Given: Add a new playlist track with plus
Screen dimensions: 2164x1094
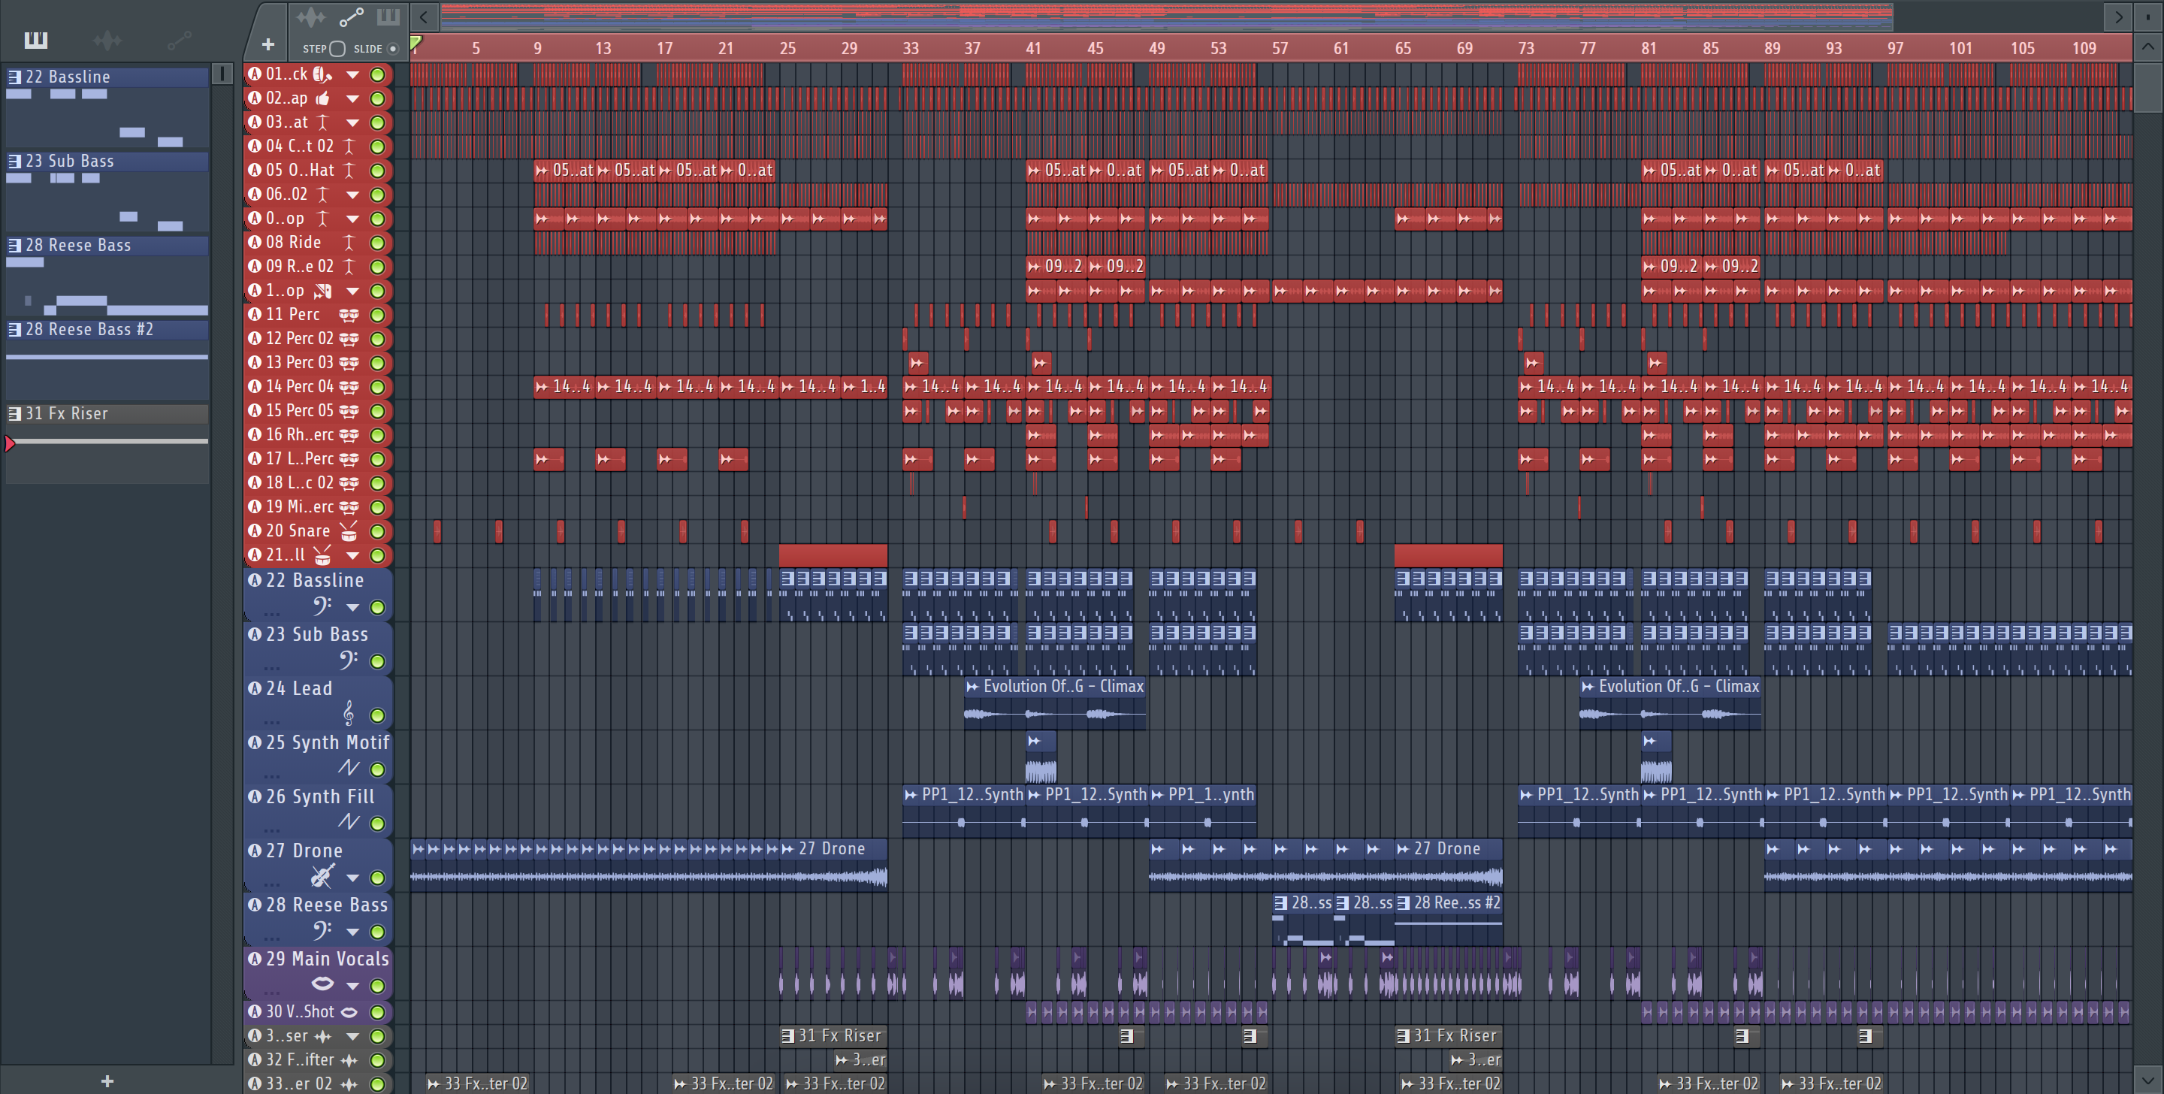Looking at the screenshot, I should (268, 44).
